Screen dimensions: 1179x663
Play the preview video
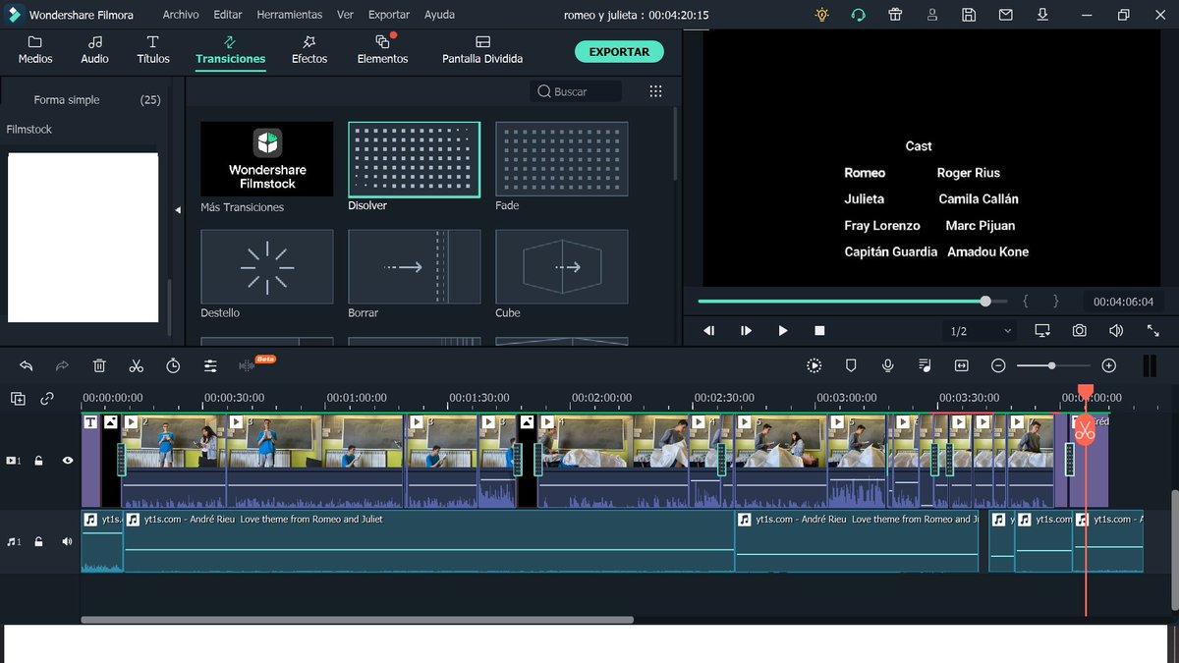coord(782,331)
